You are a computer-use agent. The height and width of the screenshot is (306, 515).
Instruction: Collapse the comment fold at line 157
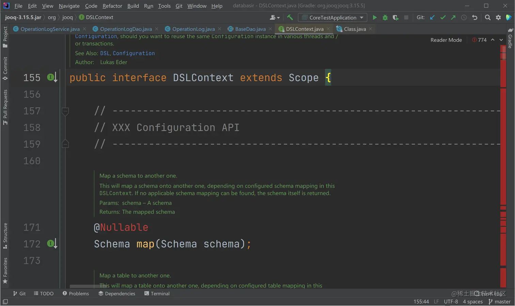(x=65, y=111)
